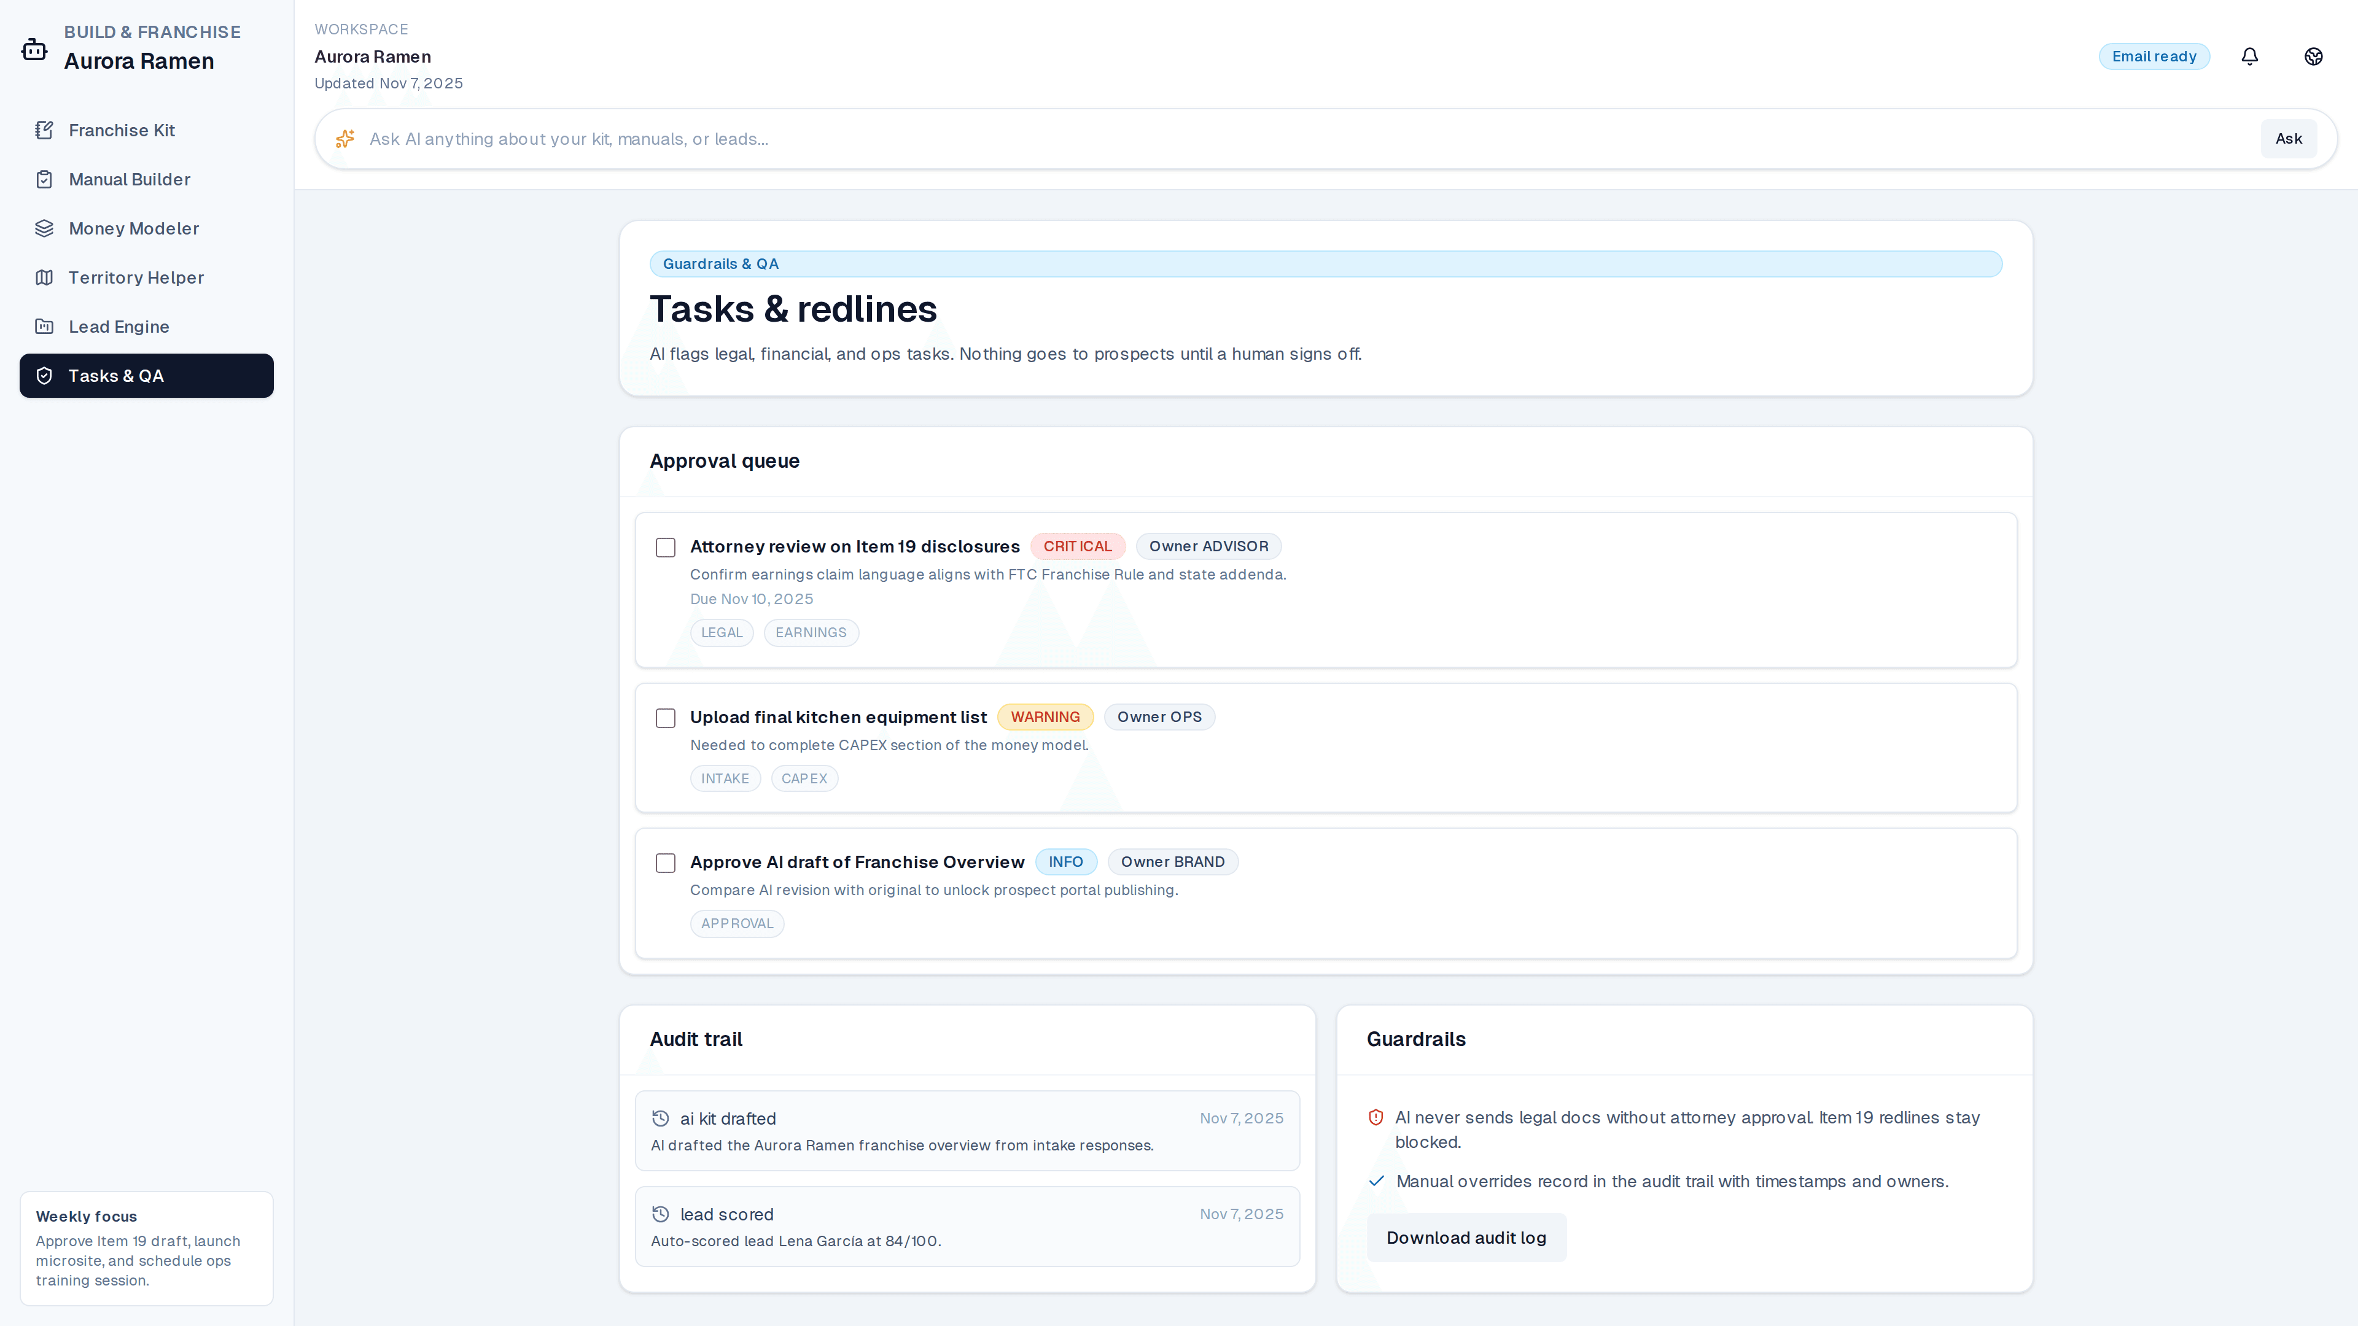Check the Approve AI draft Franchise Overview task

[x=666, y=862]
